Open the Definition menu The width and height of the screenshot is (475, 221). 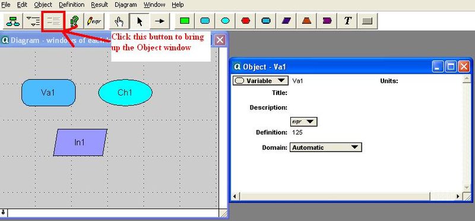[x=71, y=5]
